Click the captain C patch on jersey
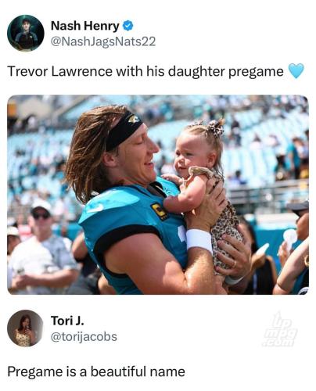The width and height of the screenshot is (316, 391). pos(160,210)
